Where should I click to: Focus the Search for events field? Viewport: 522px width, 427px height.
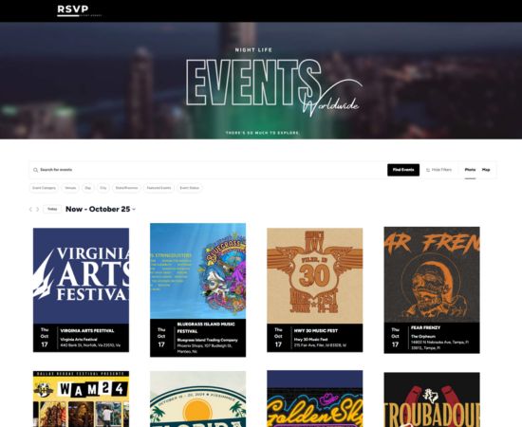[x=211, y=170]
